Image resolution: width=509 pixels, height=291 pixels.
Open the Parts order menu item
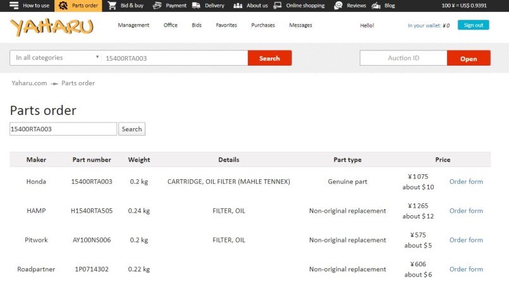[85, 6]
